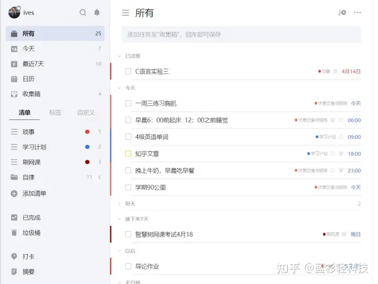
Task: Check off 早晨6:00前起床 task
Action: click(128, 120)
